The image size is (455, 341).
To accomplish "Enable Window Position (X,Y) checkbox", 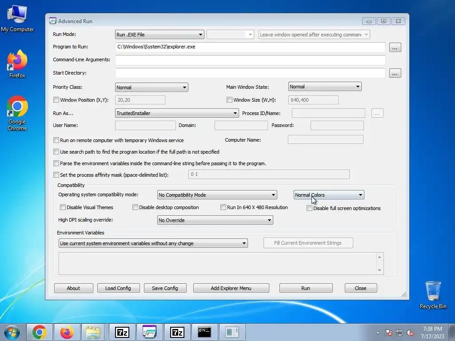I will (x=56, y=100).
